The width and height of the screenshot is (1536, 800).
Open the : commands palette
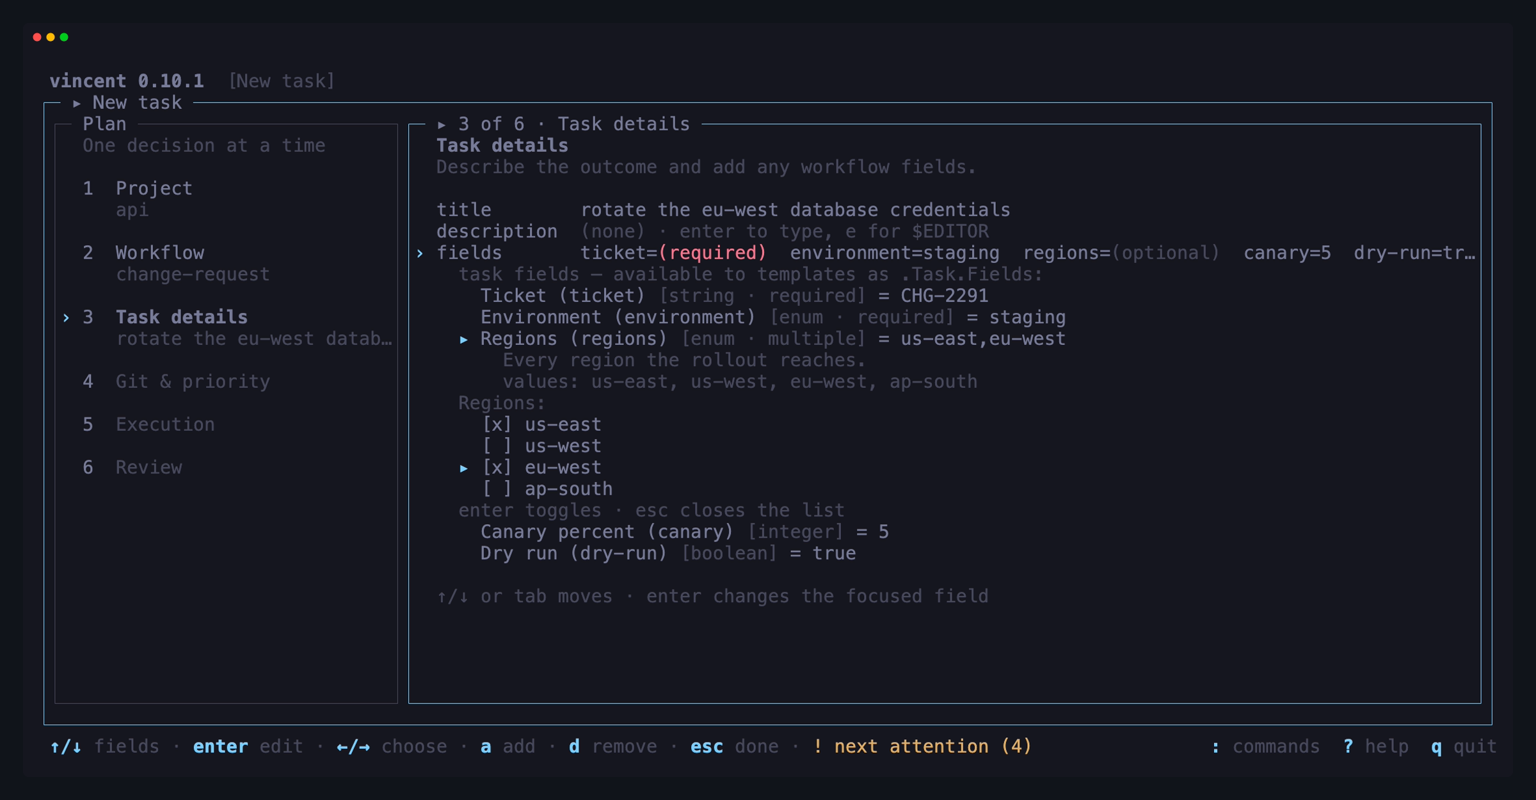[x=1265, y=747]
